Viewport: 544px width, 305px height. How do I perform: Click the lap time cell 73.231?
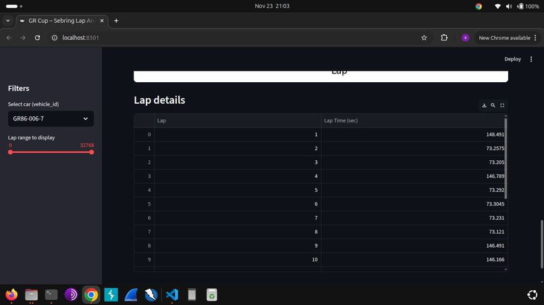[x=412, y=217]
